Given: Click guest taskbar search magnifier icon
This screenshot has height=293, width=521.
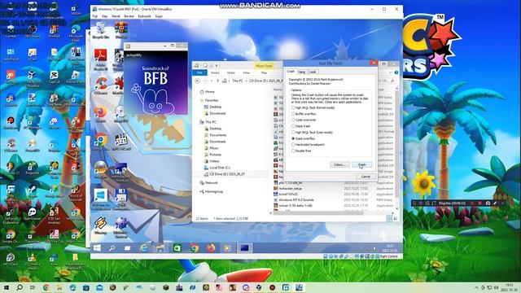Looking at the screenshot, I should [x=112, y=247].
